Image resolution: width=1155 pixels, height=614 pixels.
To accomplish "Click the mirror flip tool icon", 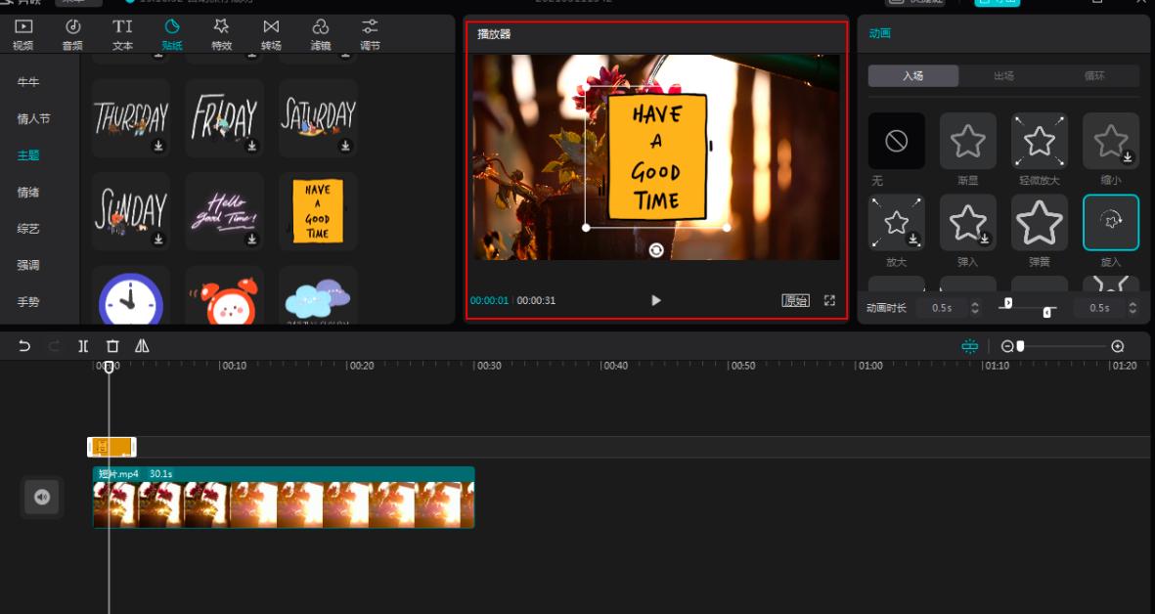I will tap(142, 346).
